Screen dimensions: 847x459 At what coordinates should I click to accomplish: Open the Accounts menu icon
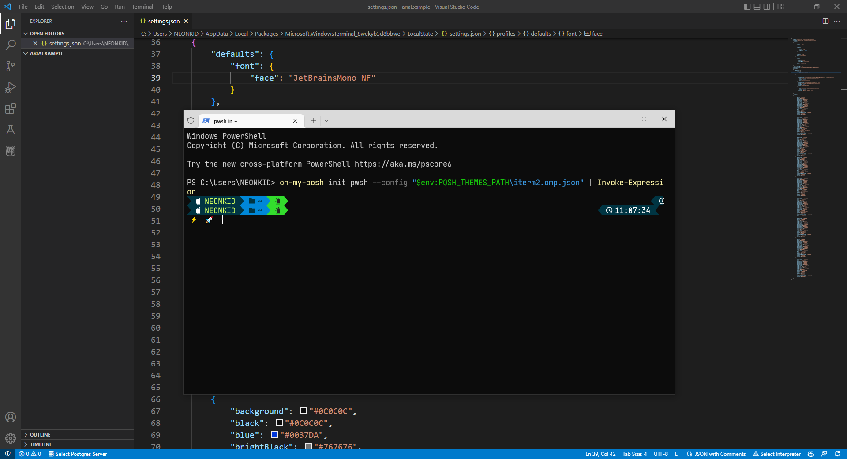(11, 417)
